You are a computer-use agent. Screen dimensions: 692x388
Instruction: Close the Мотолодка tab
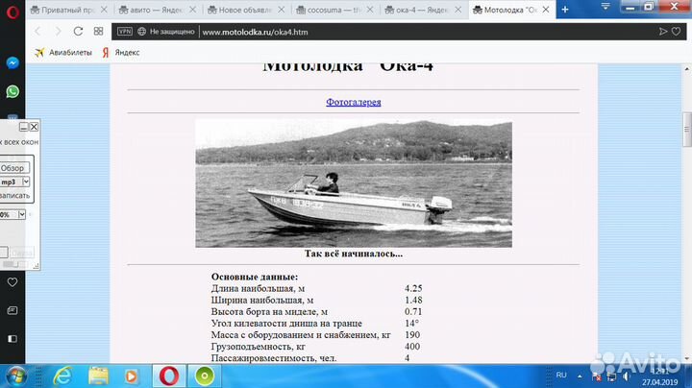(x=546, y=10)
